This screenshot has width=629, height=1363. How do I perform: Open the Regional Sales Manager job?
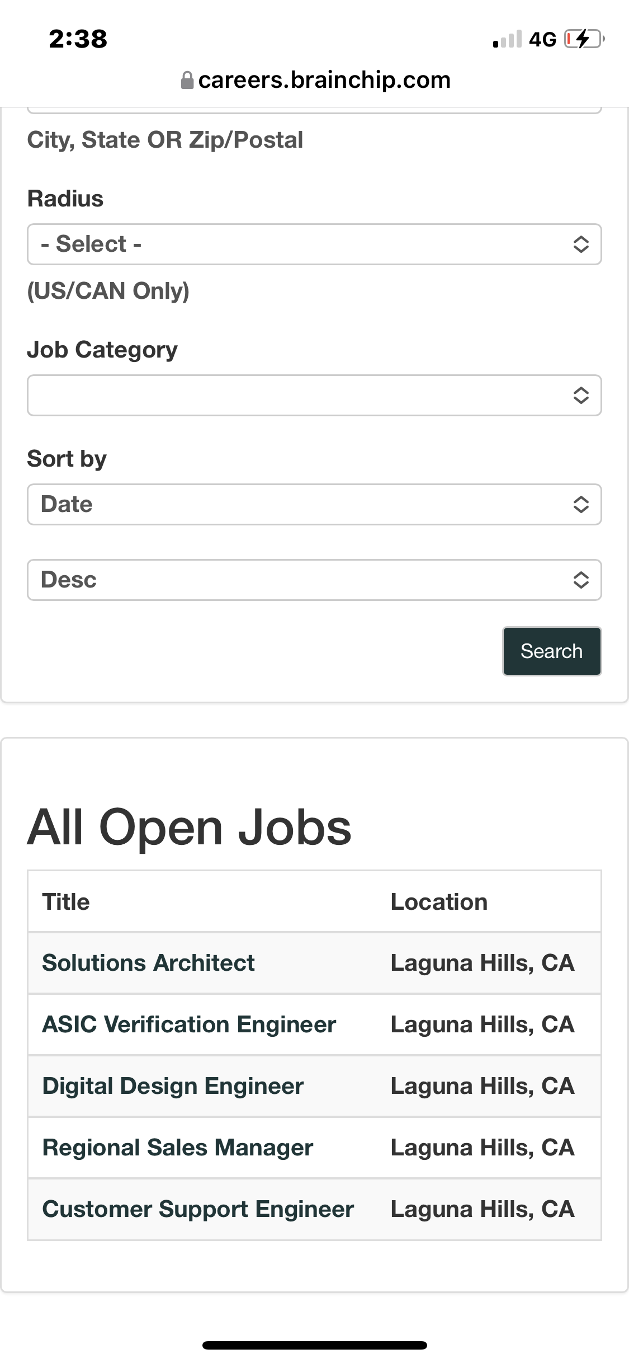178,1148
